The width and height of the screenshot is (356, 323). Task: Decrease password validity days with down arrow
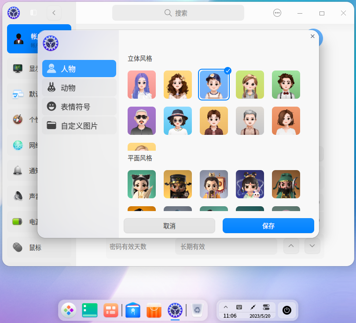312,246
